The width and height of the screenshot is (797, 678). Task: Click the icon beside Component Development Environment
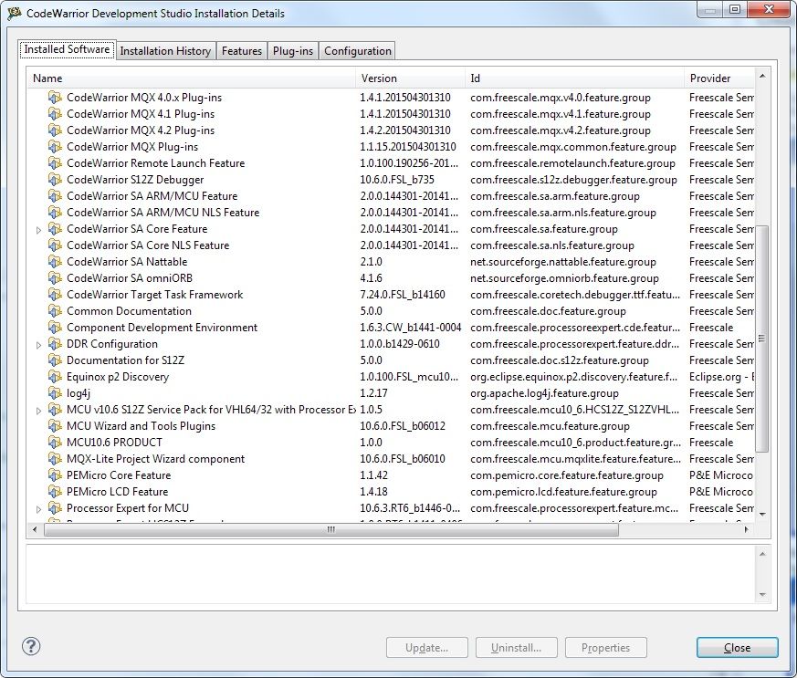(55, 327)
